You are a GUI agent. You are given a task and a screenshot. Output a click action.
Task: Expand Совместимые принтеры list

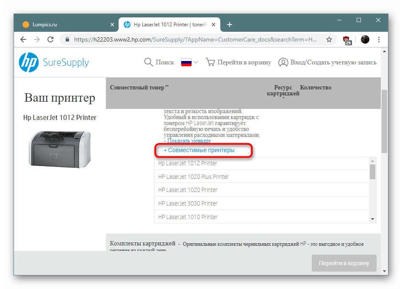coord(199,150)
